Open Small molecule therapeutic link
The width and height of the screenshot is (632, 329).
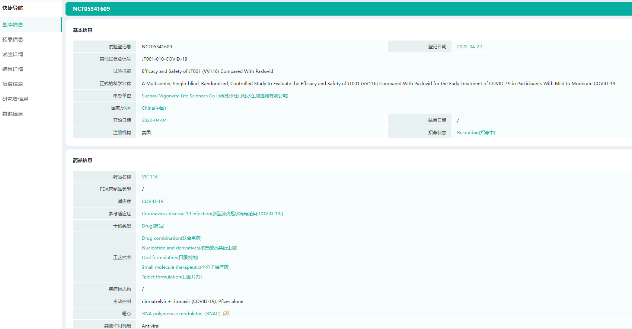[186, 267]
